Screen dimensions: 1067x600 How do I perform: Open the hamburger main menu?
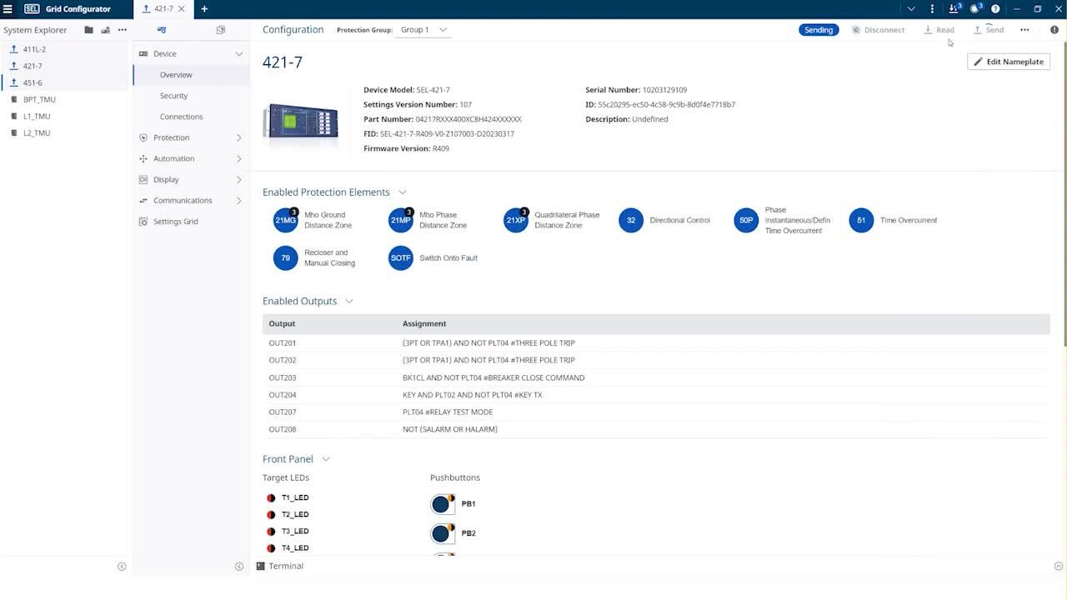(8, 9)
